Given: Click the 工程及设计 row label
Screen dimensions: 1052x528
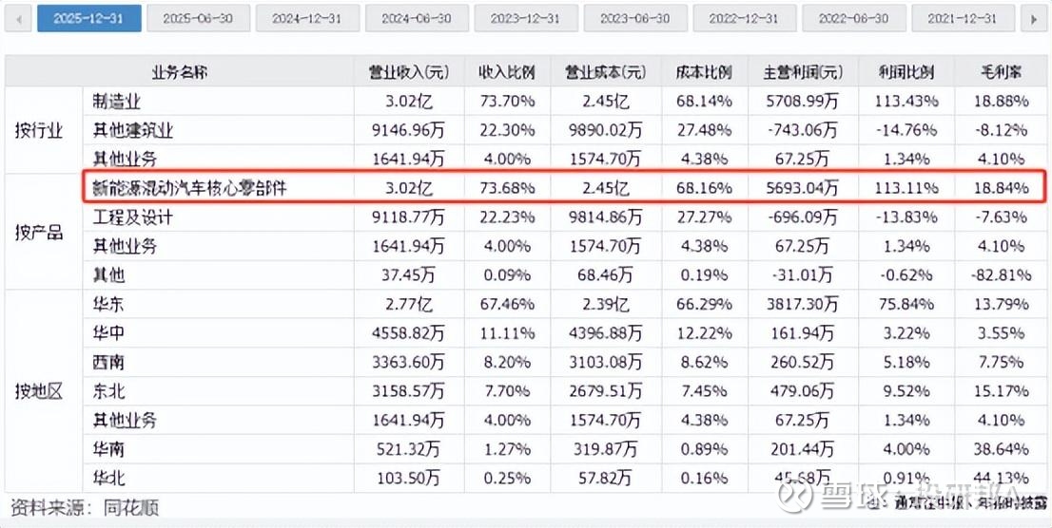Looking at the screenshot, I should 133,217.
